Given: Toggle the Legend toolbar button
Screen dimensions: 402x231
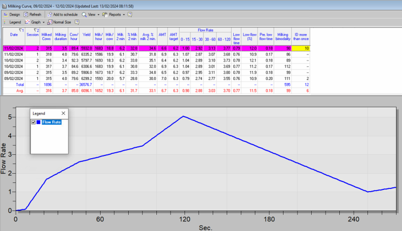Looking at the screenshot, I should pyautogui.click(x=12, y=22).
